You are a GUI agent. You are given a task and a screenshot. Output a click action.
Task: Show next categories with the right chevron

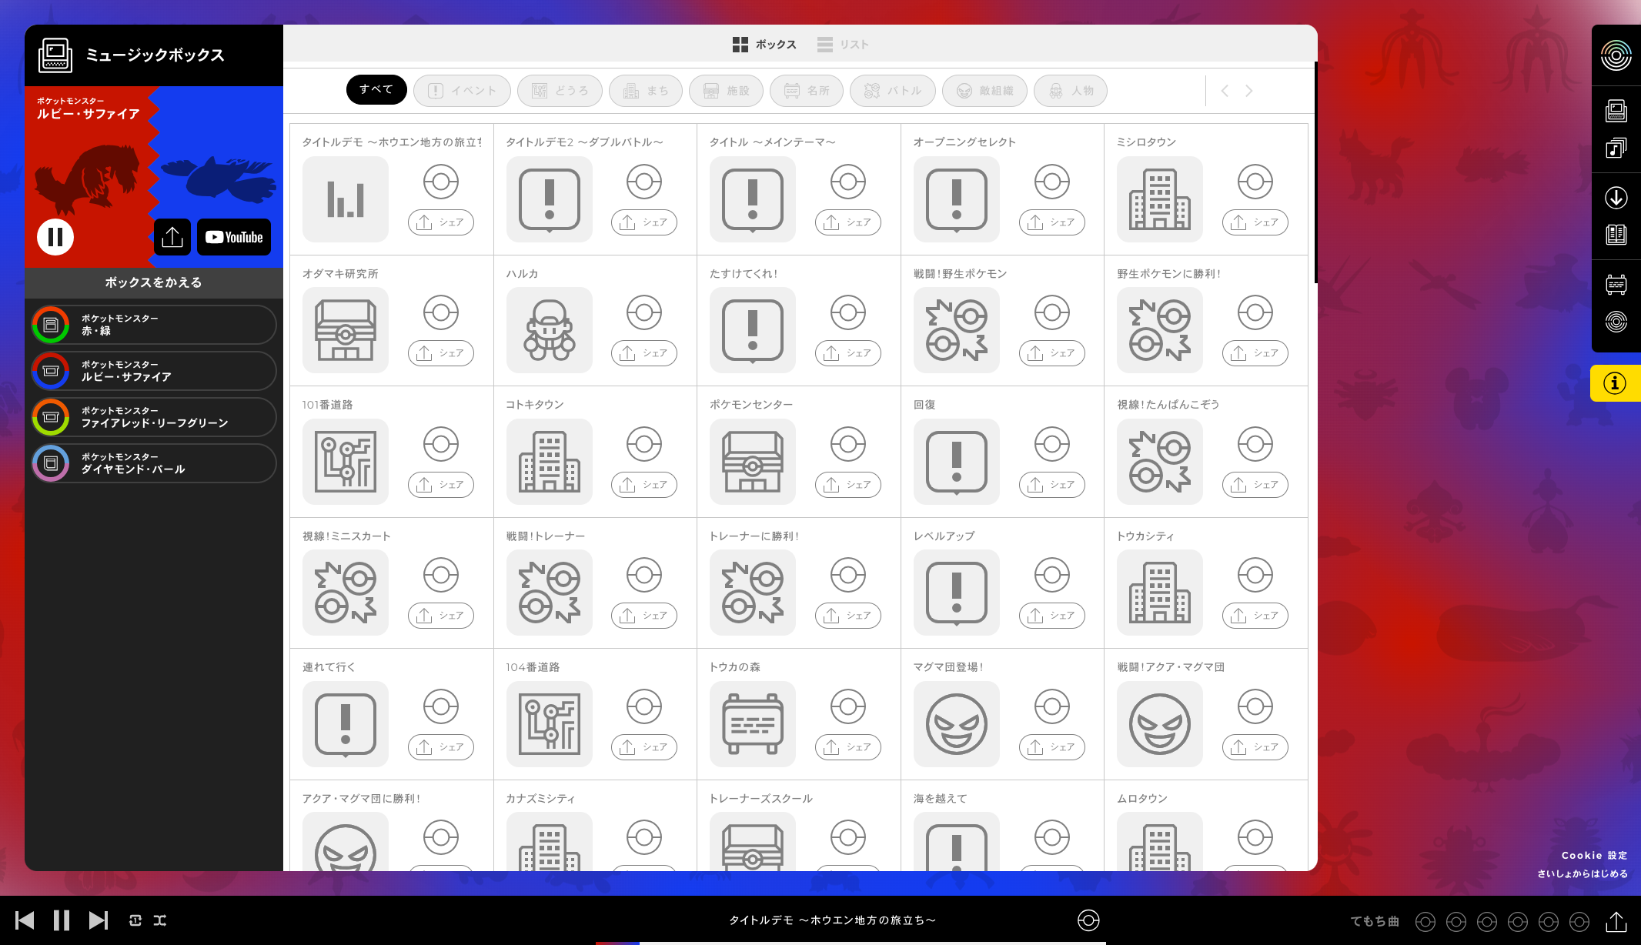click(1249, 91)
